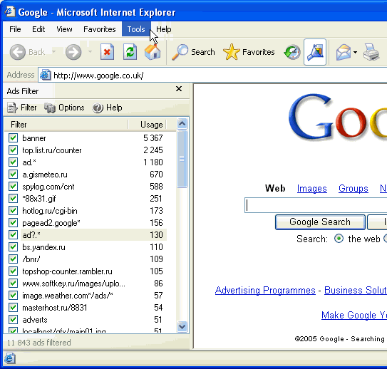Click the IE icon in the status bar
The height and width of the screenshot is (369, 387).
coord(10,358)
